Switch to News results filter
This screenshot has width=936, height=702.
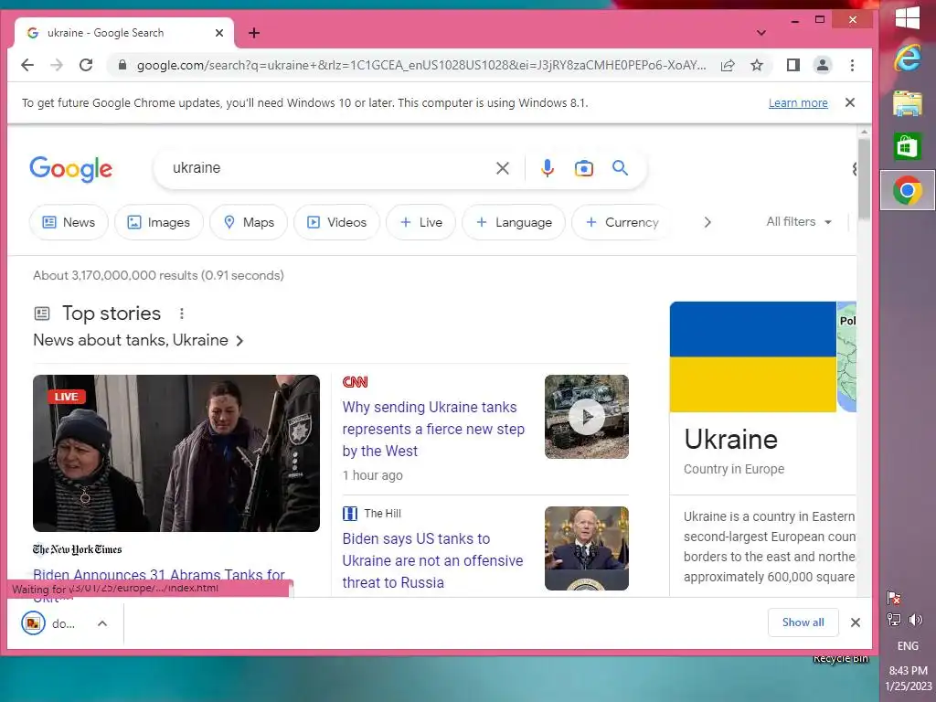[x=69, y=222]
